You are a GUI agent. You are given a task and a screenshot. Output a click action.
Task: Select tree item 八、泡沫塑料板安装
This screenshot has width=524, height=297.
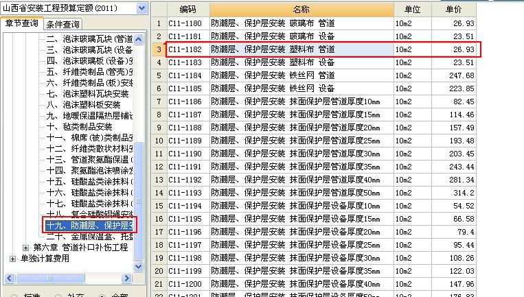[x=84, y=105]
